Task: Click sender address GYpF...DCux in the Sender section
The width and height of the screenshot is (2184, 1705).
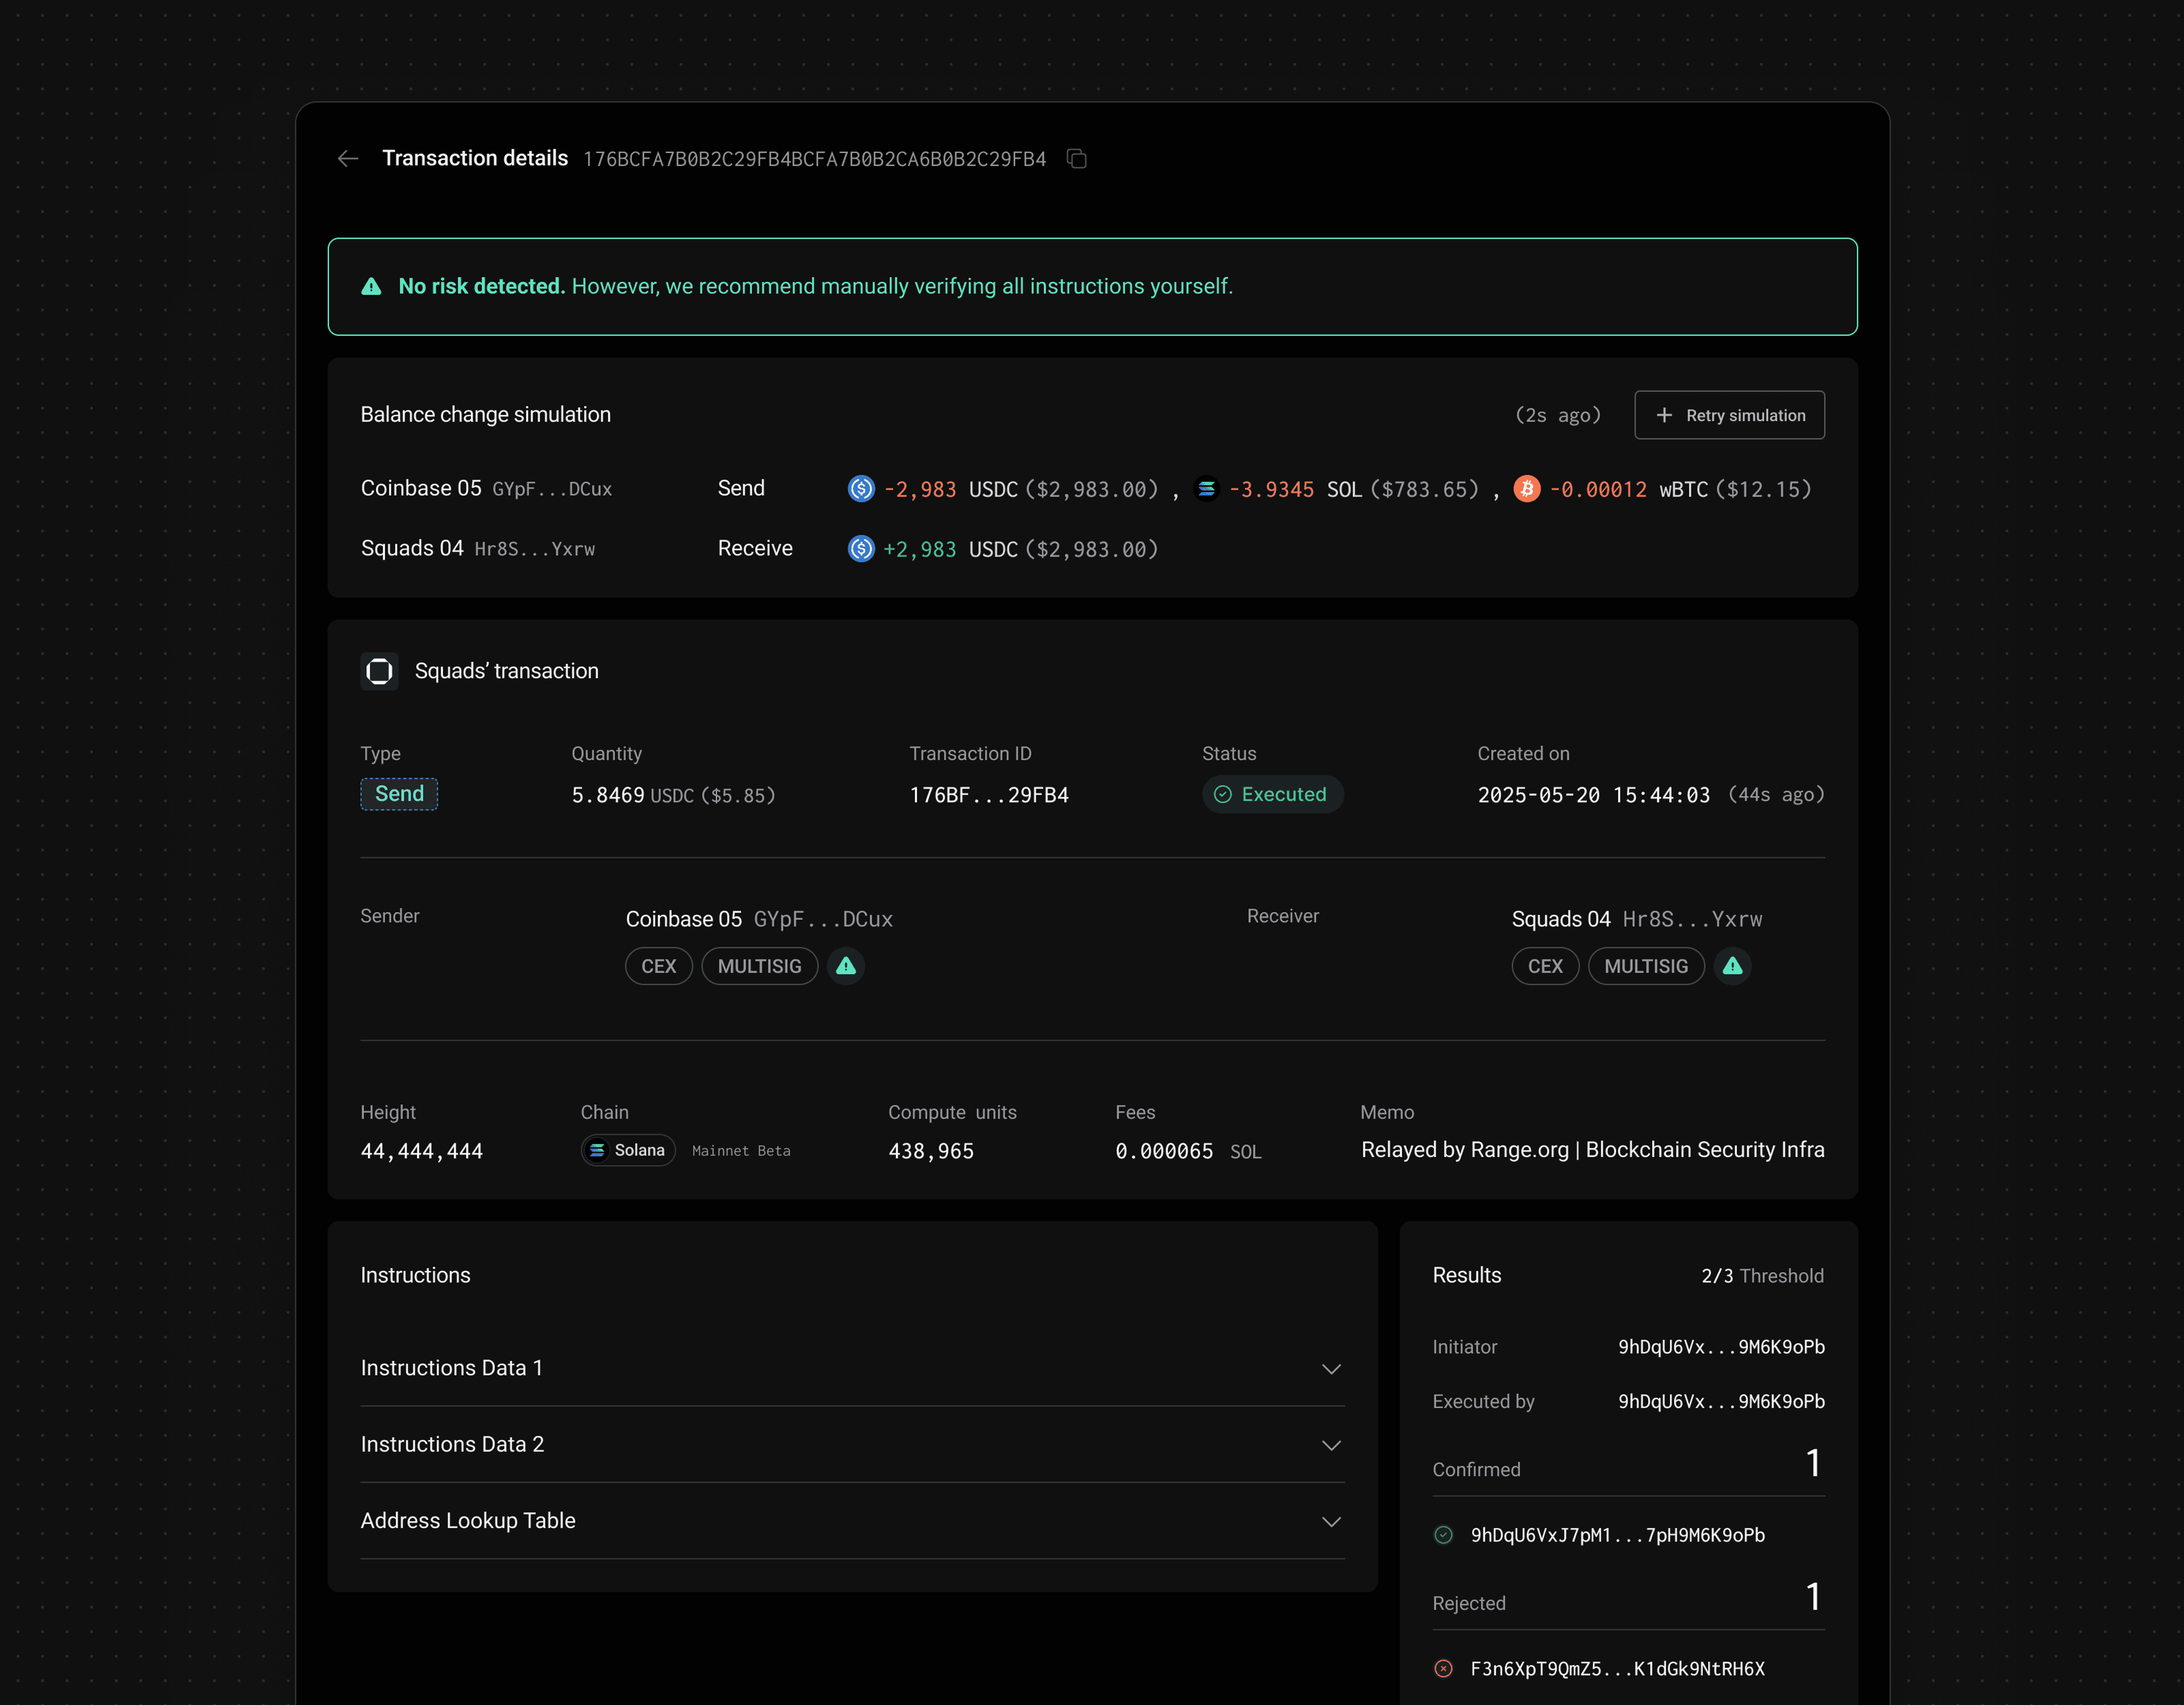Action: coord(823,919)
